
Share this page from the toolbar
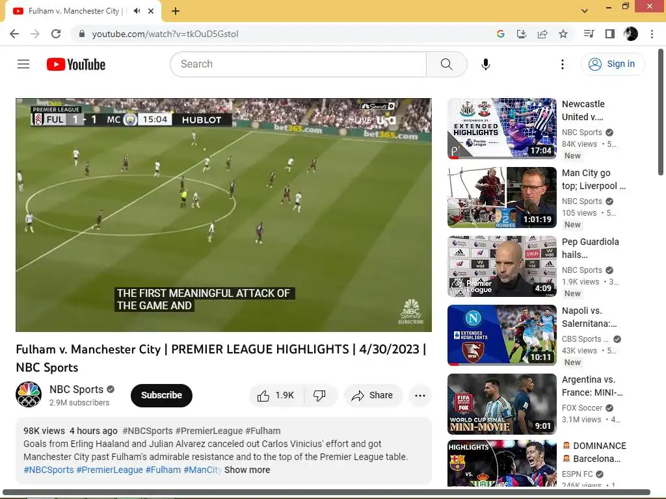[542, 34]
